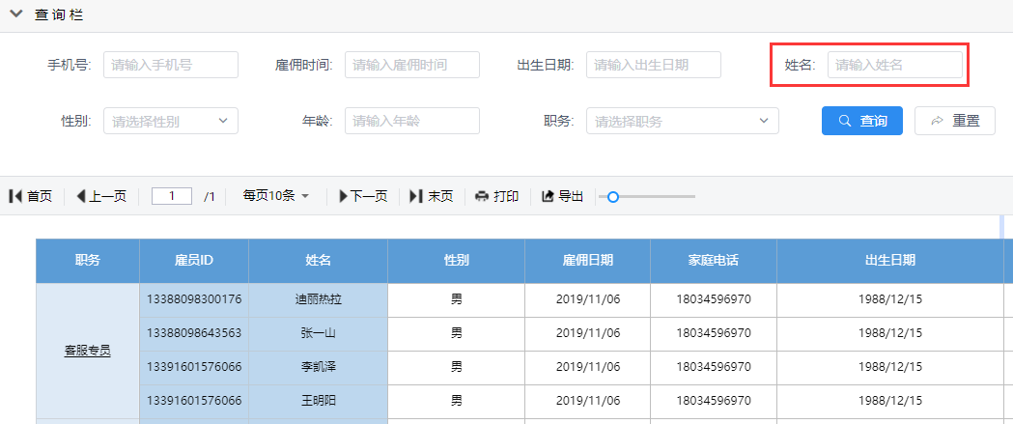Click the 职务 column header

coord(87,261)
